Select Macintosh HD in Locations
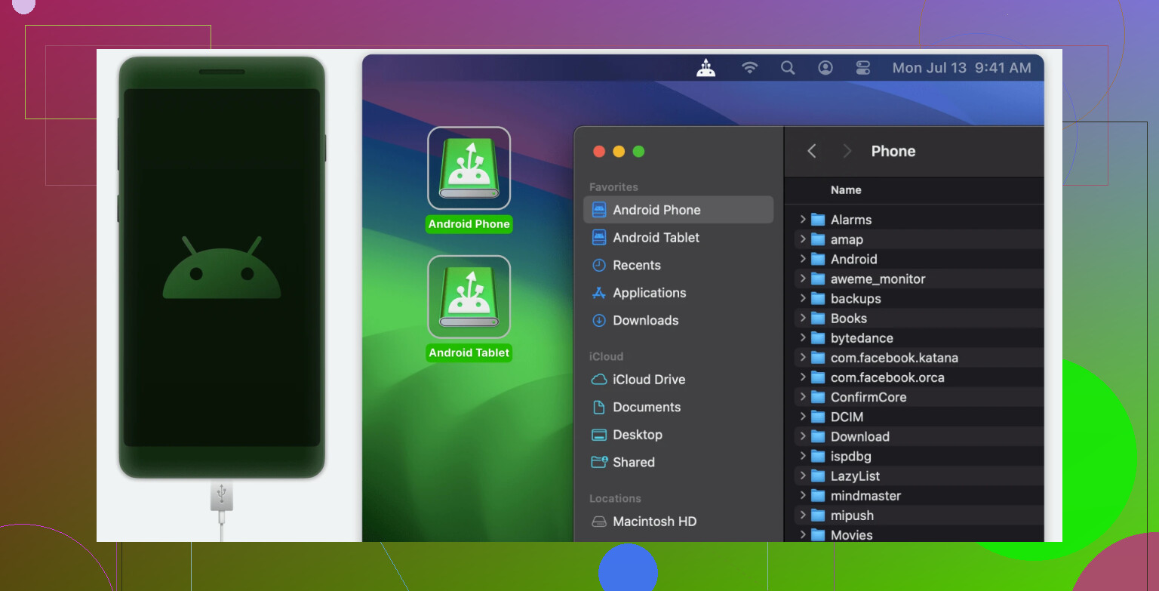This screenshot has width=1159, height=591. [x=678, y=522]
